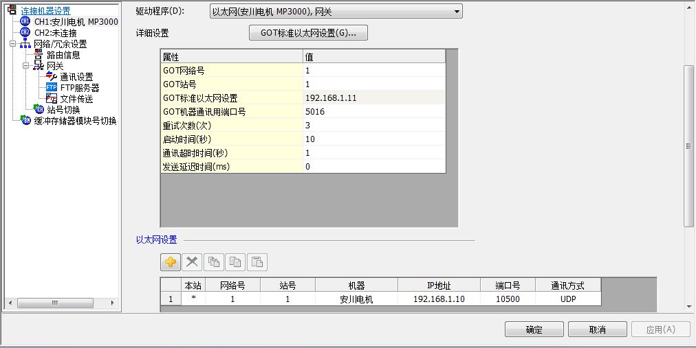This screenshot has height=348, width=696.
Task: Click the 取消 button
Action: 597,329
